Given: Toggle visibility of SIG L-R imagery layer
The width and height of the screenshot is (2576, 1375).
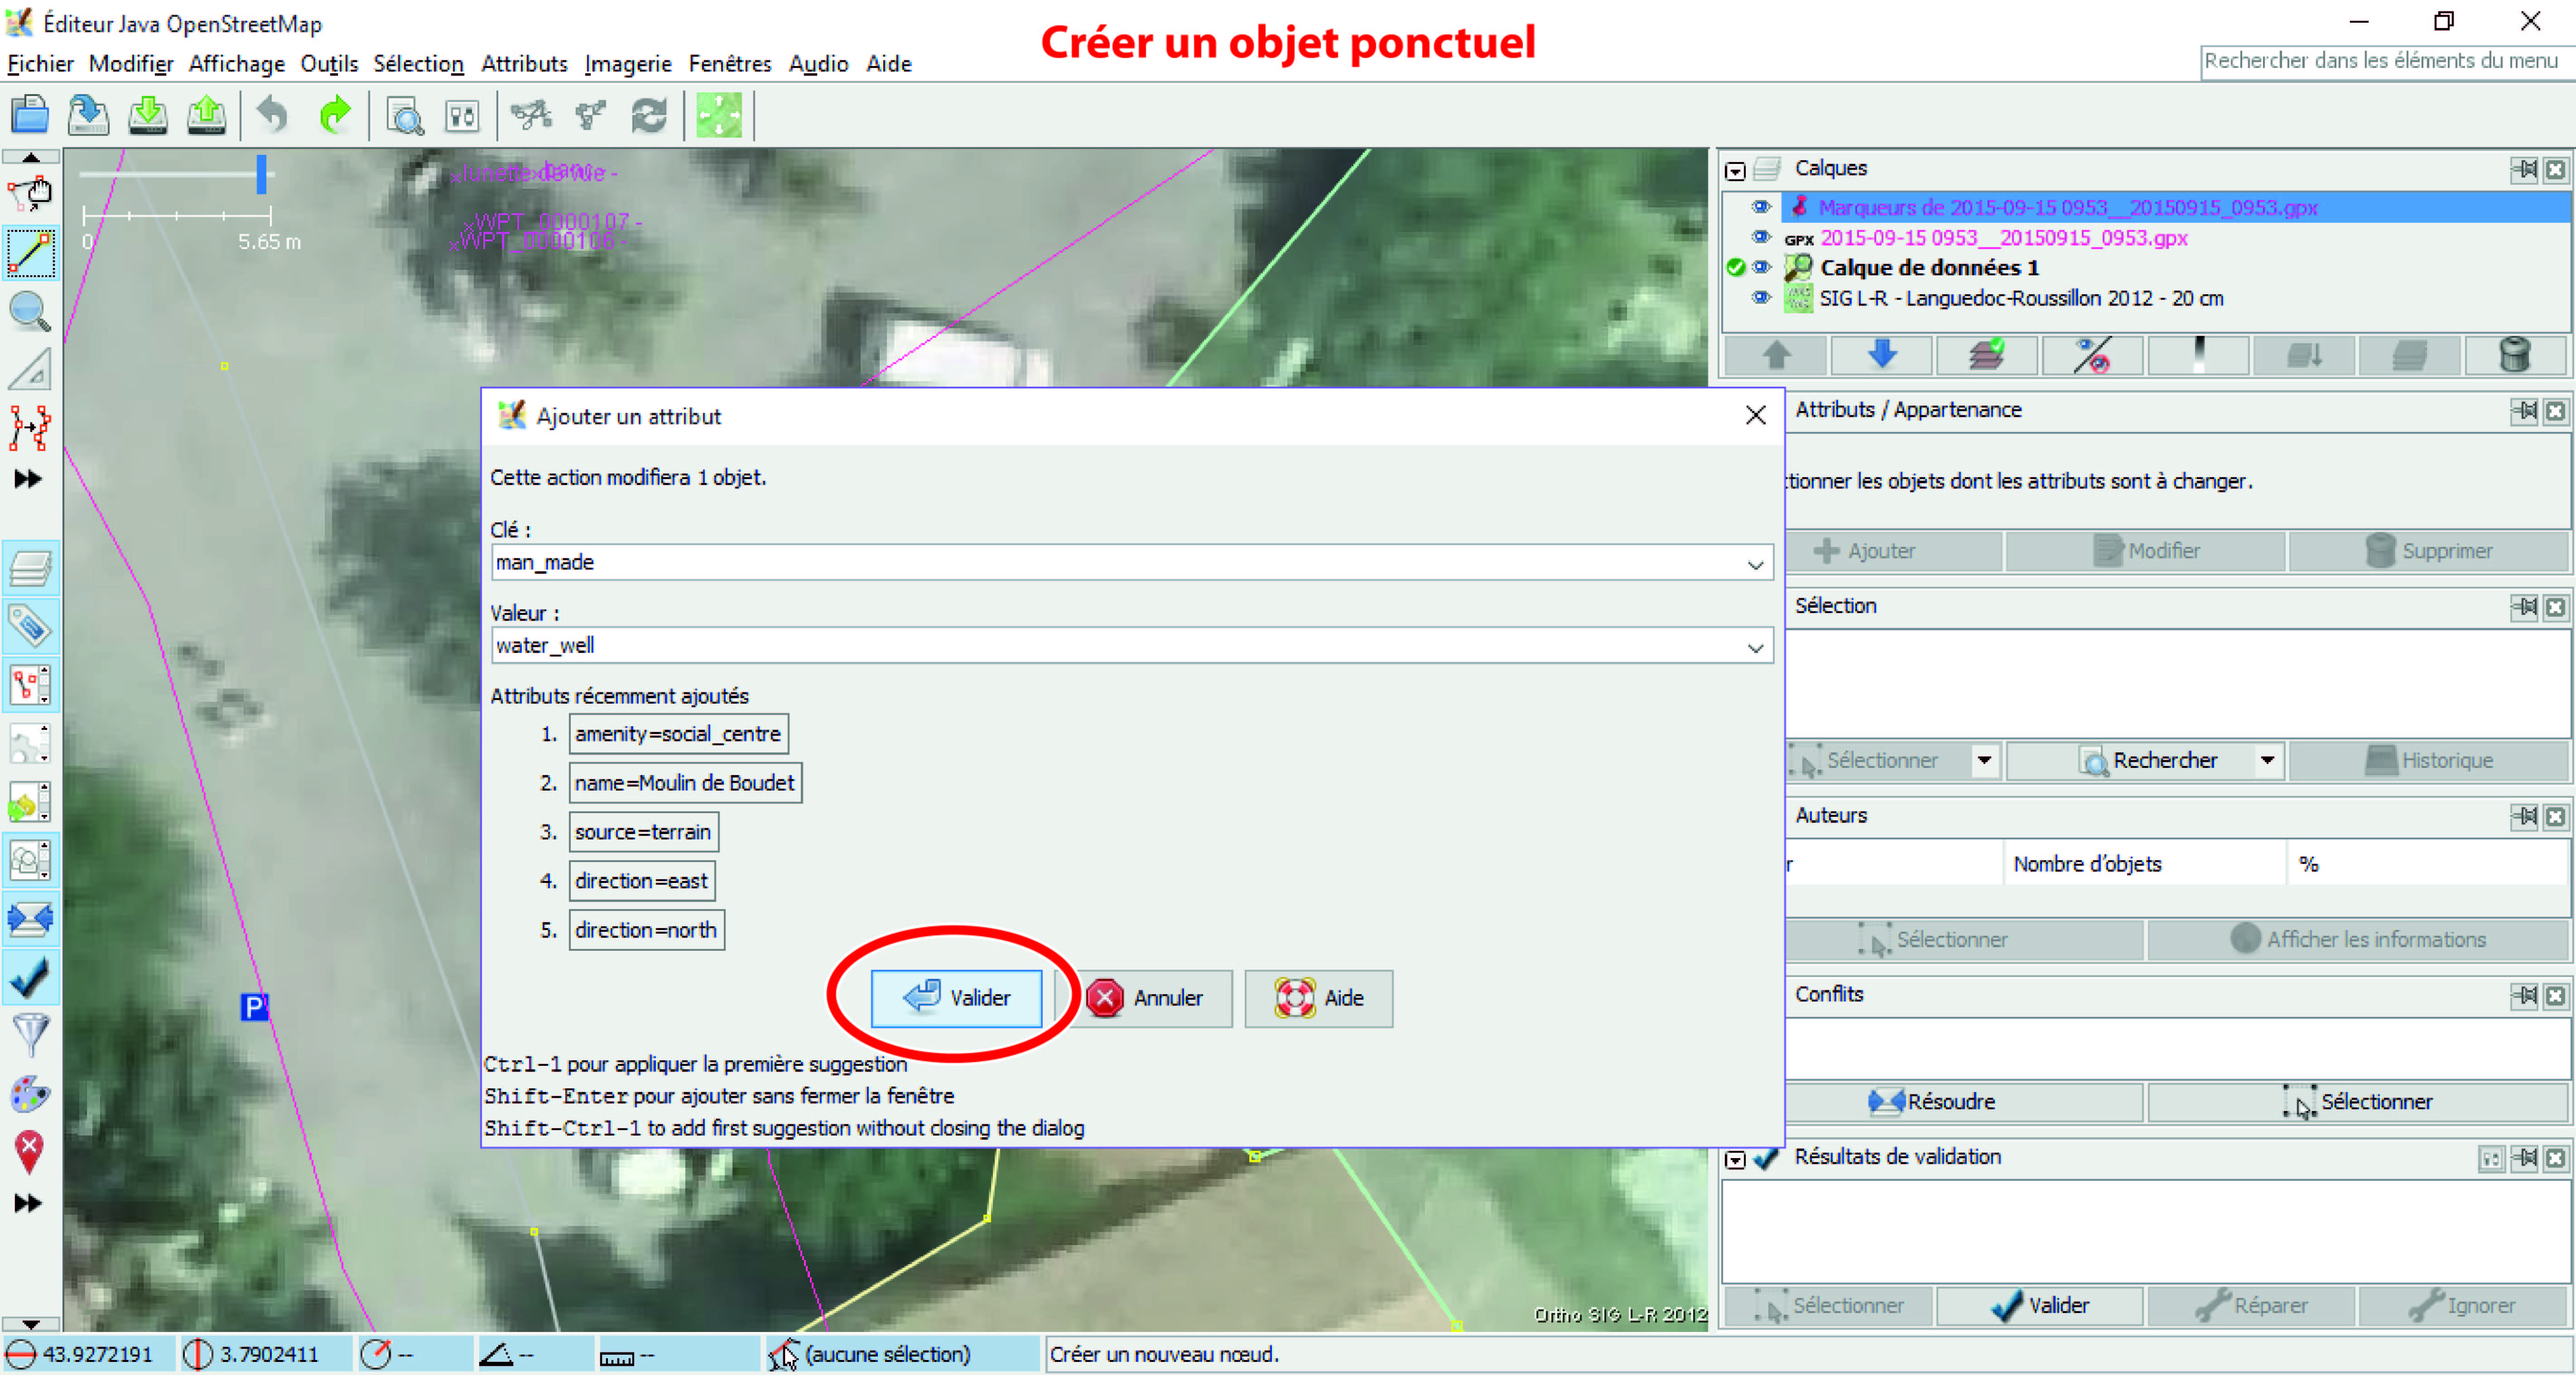Looking at the screenshot, I should [1761, 297].
